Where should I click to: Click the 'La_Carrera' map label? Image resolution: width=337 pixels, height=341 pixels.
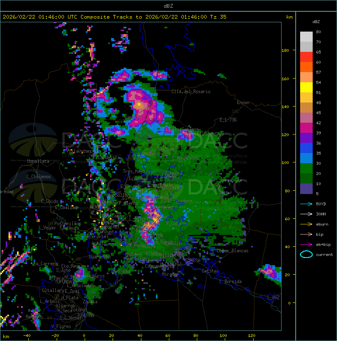pyautogui.click(x=45, y=264)
